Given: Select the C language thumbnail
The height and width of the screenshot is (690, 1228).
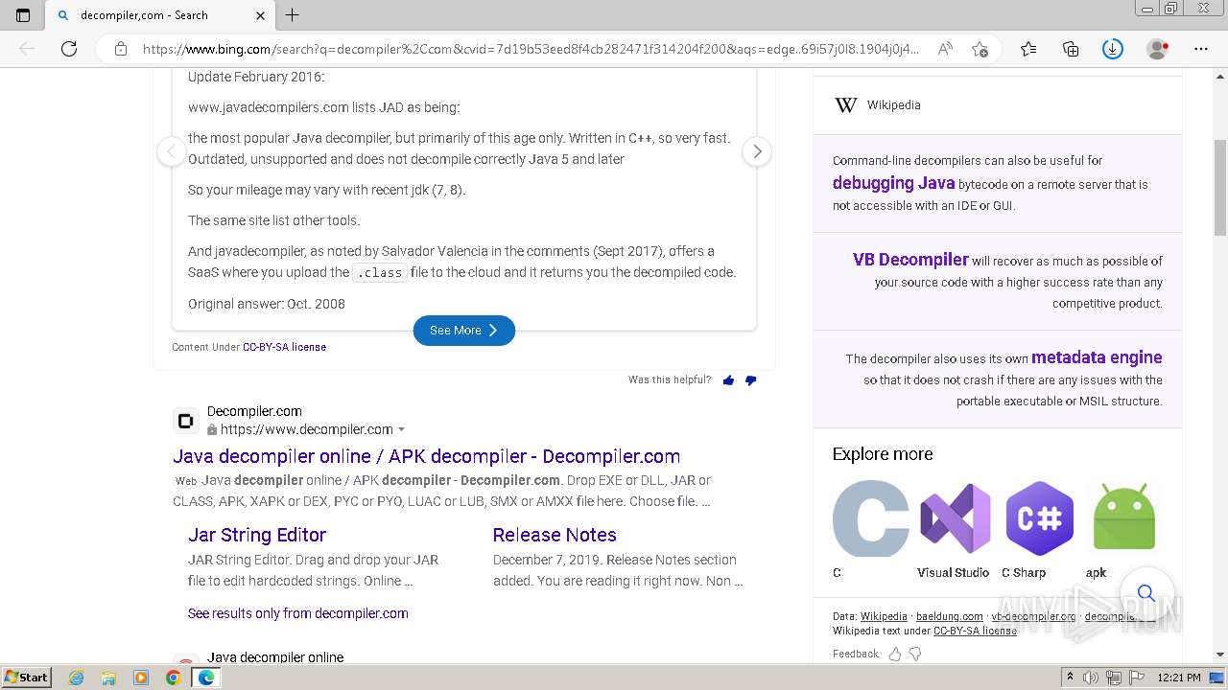Looking at the screenshot, I should [871, 518].
